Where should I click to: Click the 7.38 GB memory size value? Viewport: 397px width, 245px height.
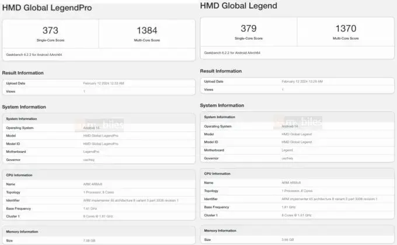[x=89, y=240]
